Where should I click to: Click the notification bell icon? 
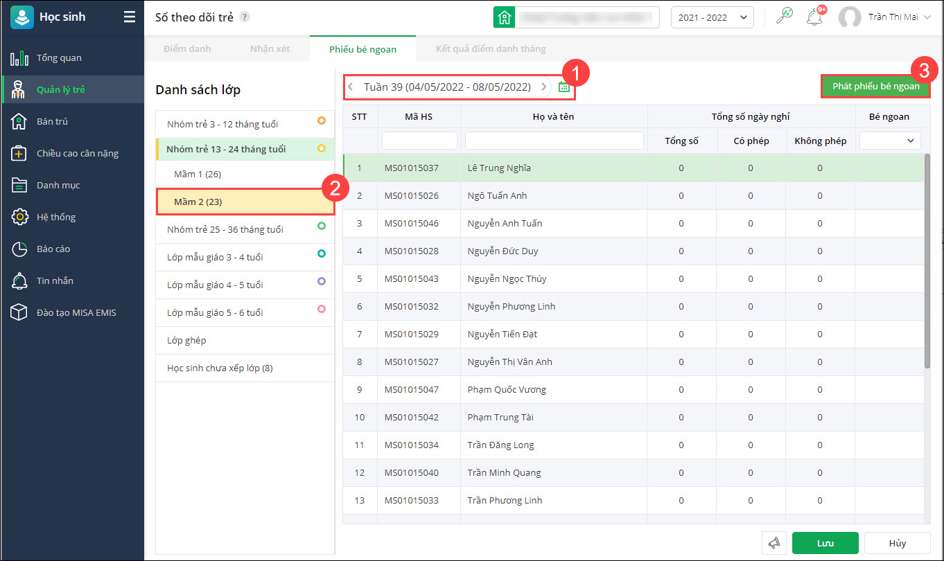[814, 17]
